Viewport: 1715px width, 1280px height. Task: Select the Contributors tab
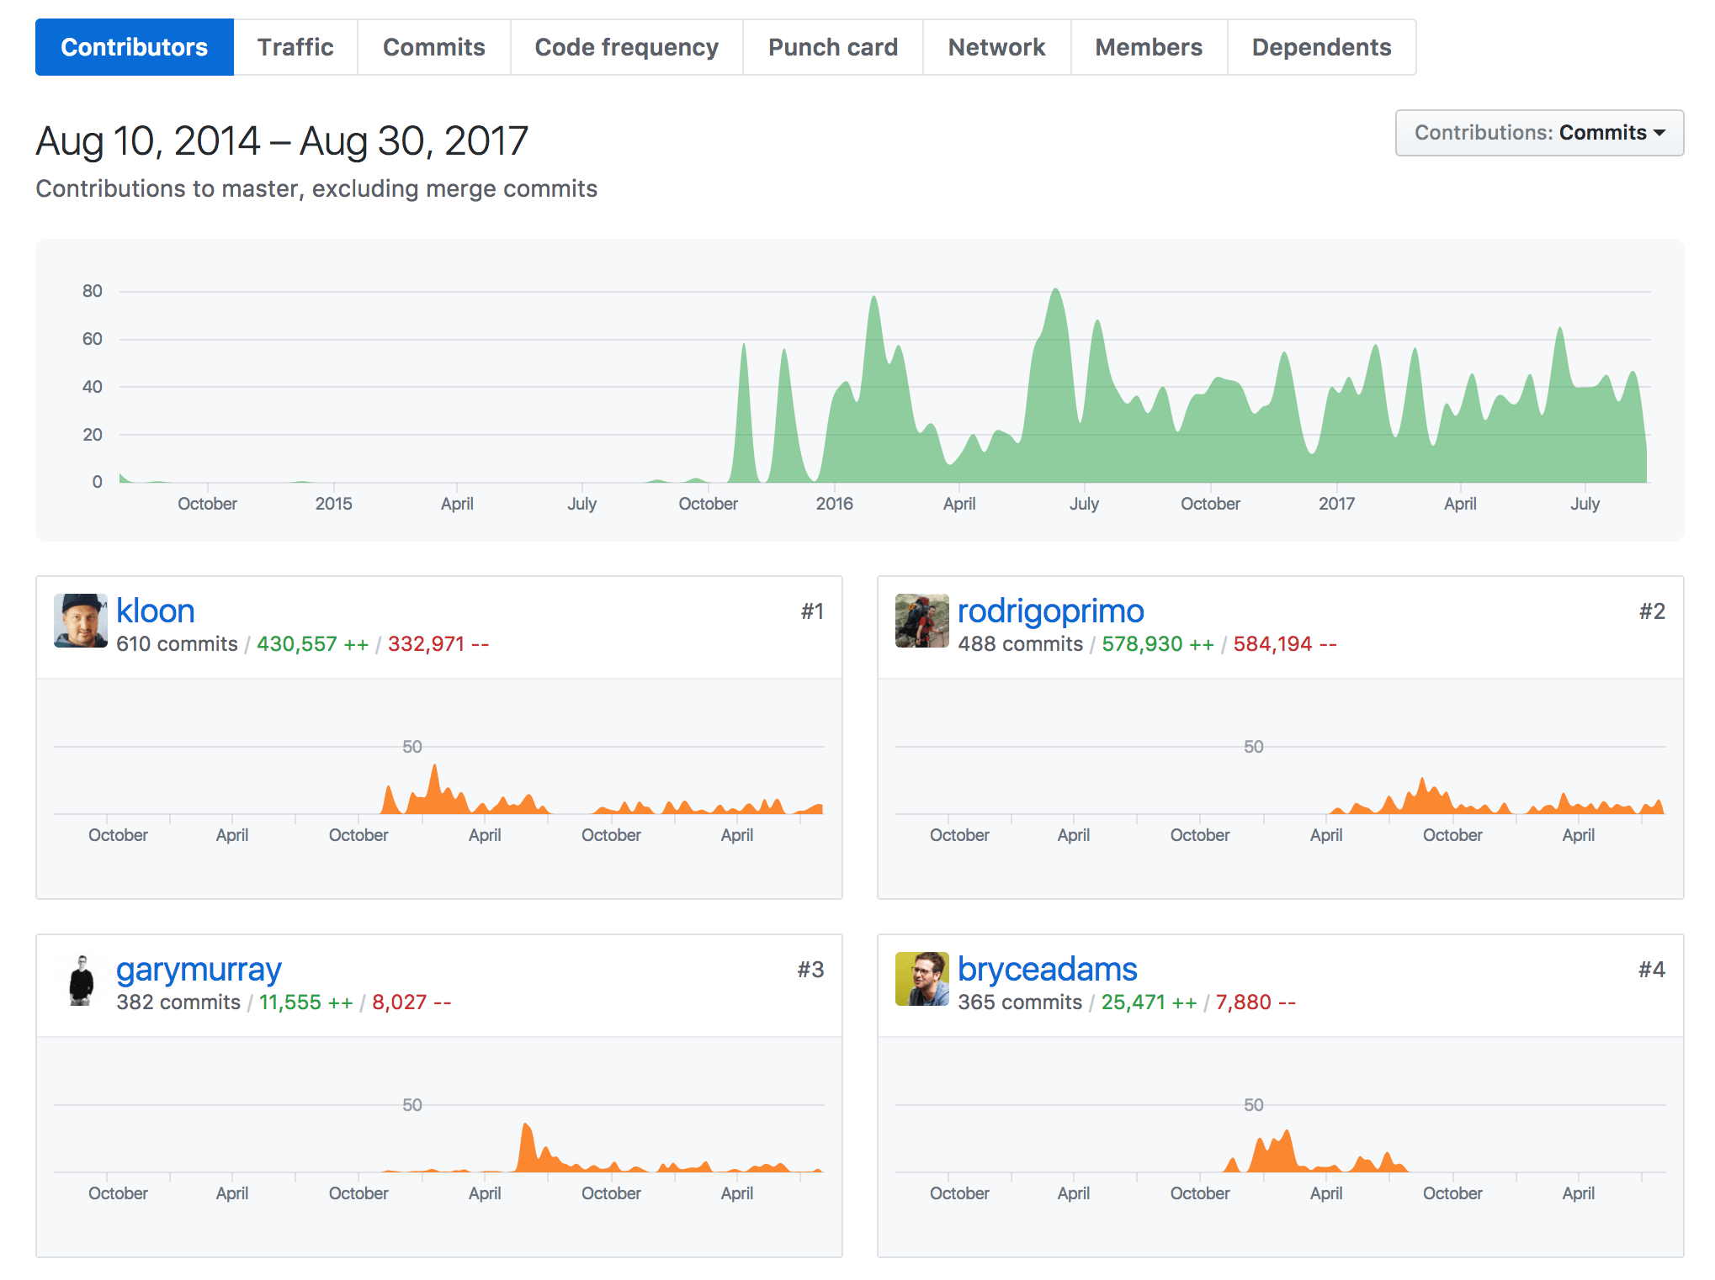(x=135, y=47)
